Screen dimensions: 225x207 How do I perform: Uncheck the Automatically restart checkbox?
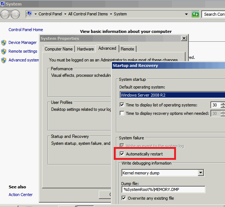(122, 154)
